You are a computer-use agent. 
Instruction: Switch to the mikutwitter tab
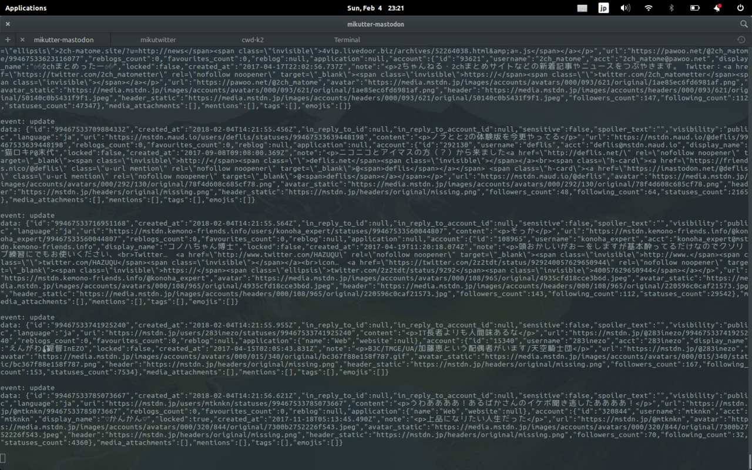tap(158, 40)
